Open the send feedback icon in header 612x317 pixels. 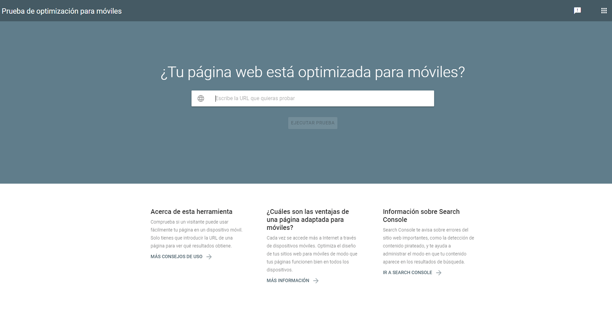(577, 11)
